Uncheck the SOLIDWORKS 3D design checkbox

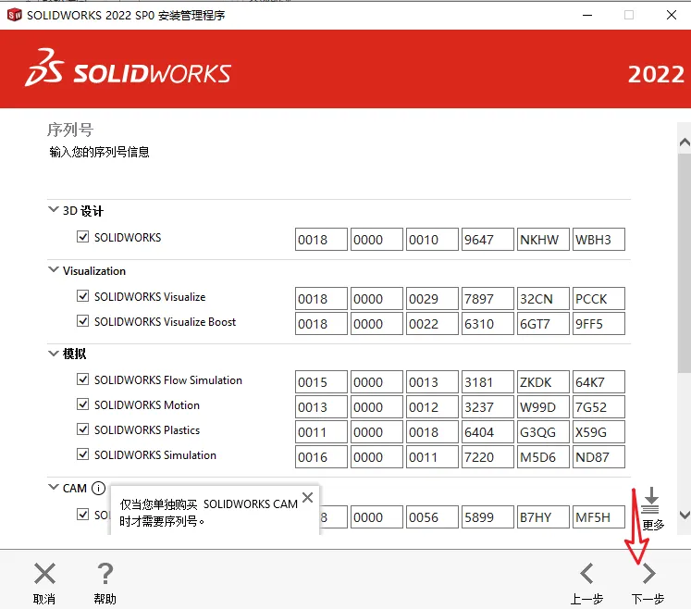[82, 237]
